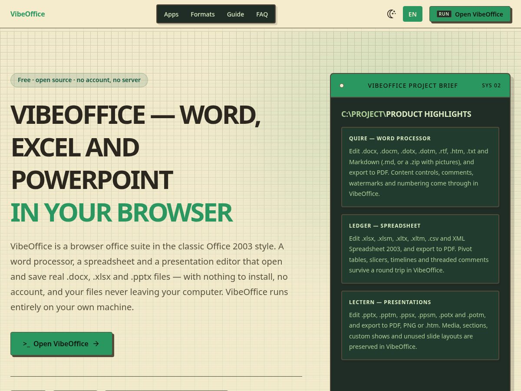This screenshot has height=391, width=521.
Task: Select the Quire — Word Processor card
Action: tap(420, 167)
